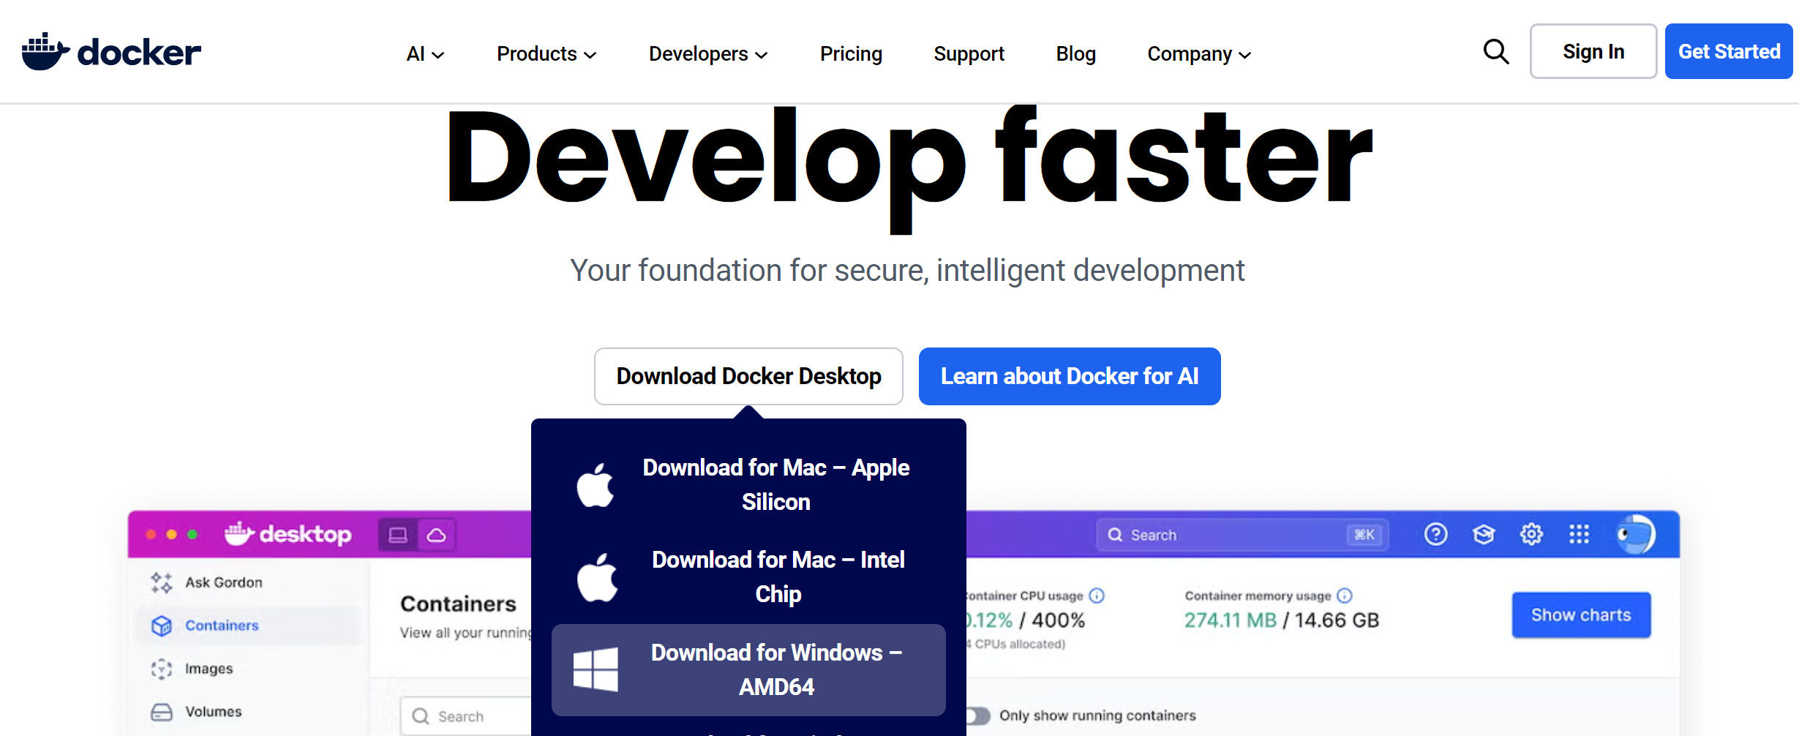Open the apps grid icon in Desktop

[x=1579, y=534]
